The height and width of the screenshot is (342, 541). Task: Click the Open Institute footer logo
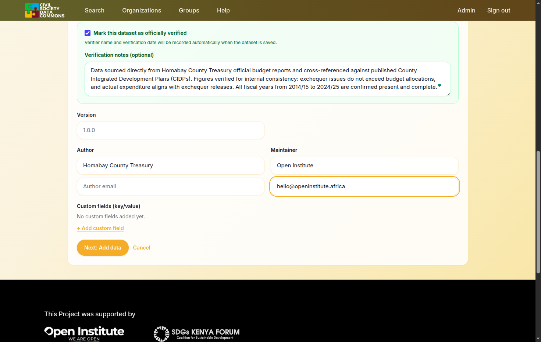(x=84, y=333)
